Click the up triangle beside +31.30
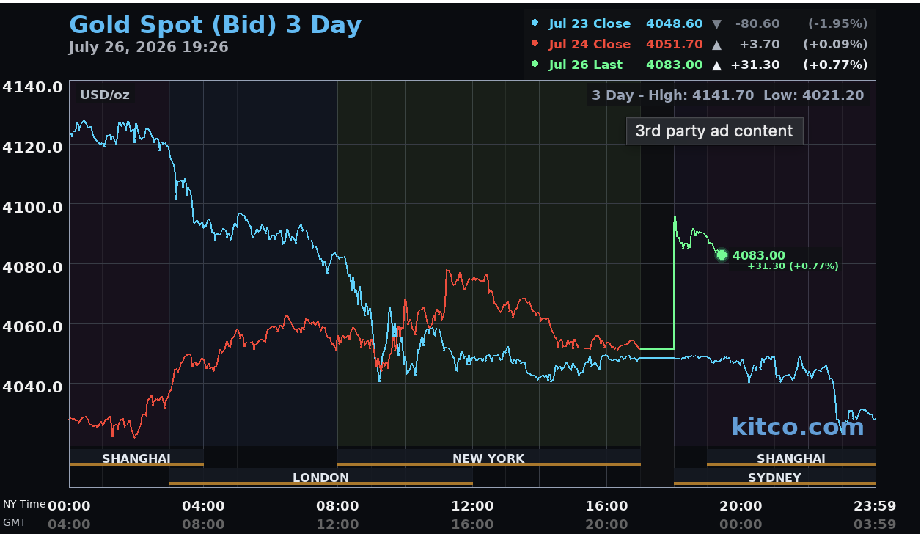 716,65
